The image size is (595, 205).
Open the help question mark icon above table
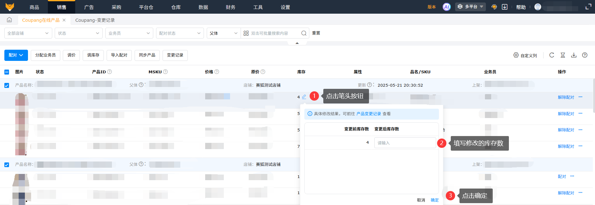click(584, 55)
